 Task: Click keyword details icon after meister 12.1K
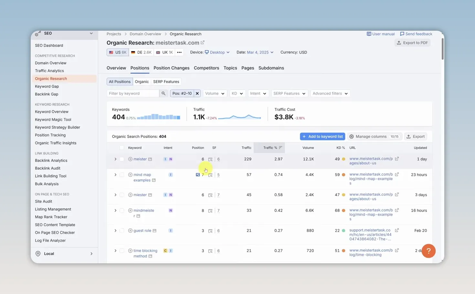pos(150,159)
